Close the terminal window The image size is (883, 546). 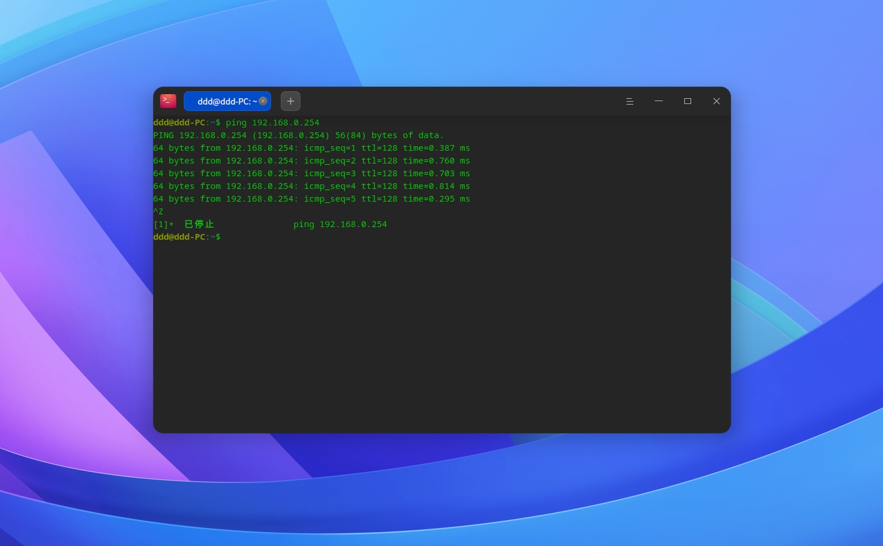(x=717, y=101)
